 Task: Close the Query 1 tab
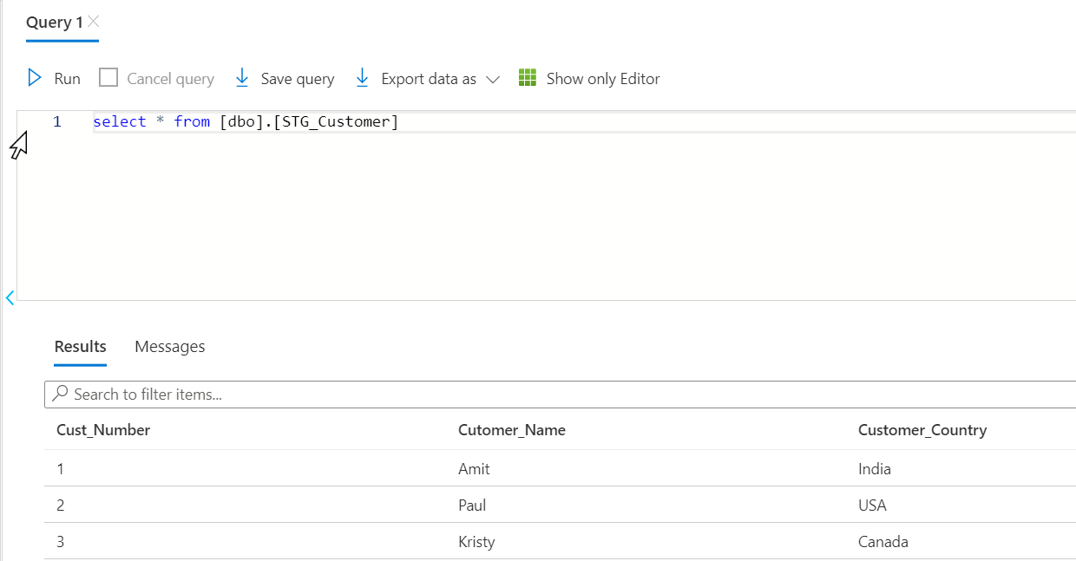click(94, 22)
